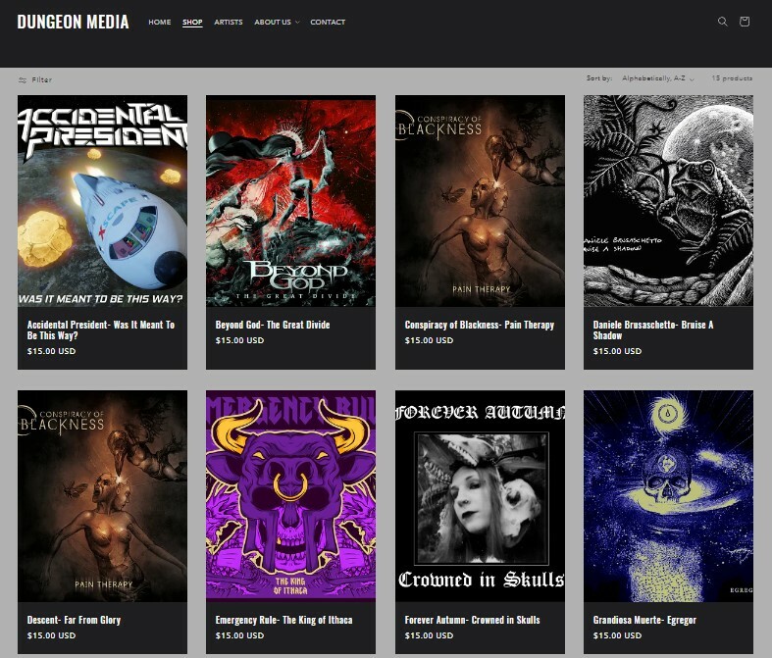772x658 pixels.
Task: Click Daniele Brusaschetto- Bruise A Shadow title
Action: pos(653,330)
